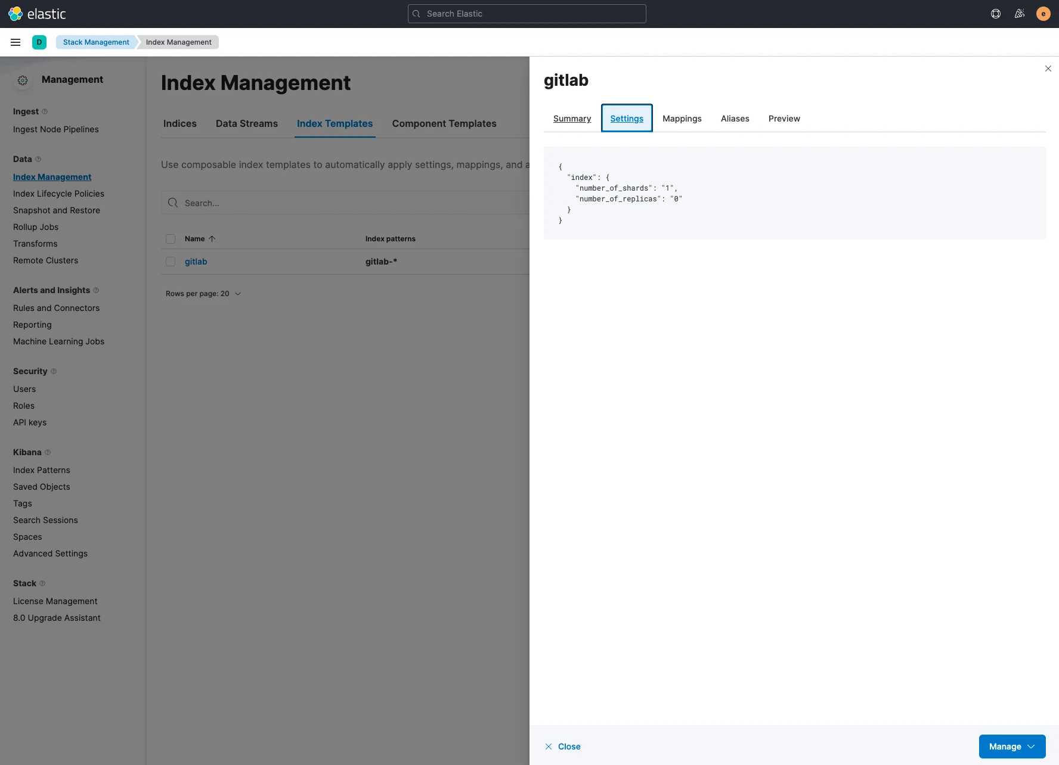Screen dimensions: 1059x765
Task: Click the green D space avatar
Action: point(39,42)
